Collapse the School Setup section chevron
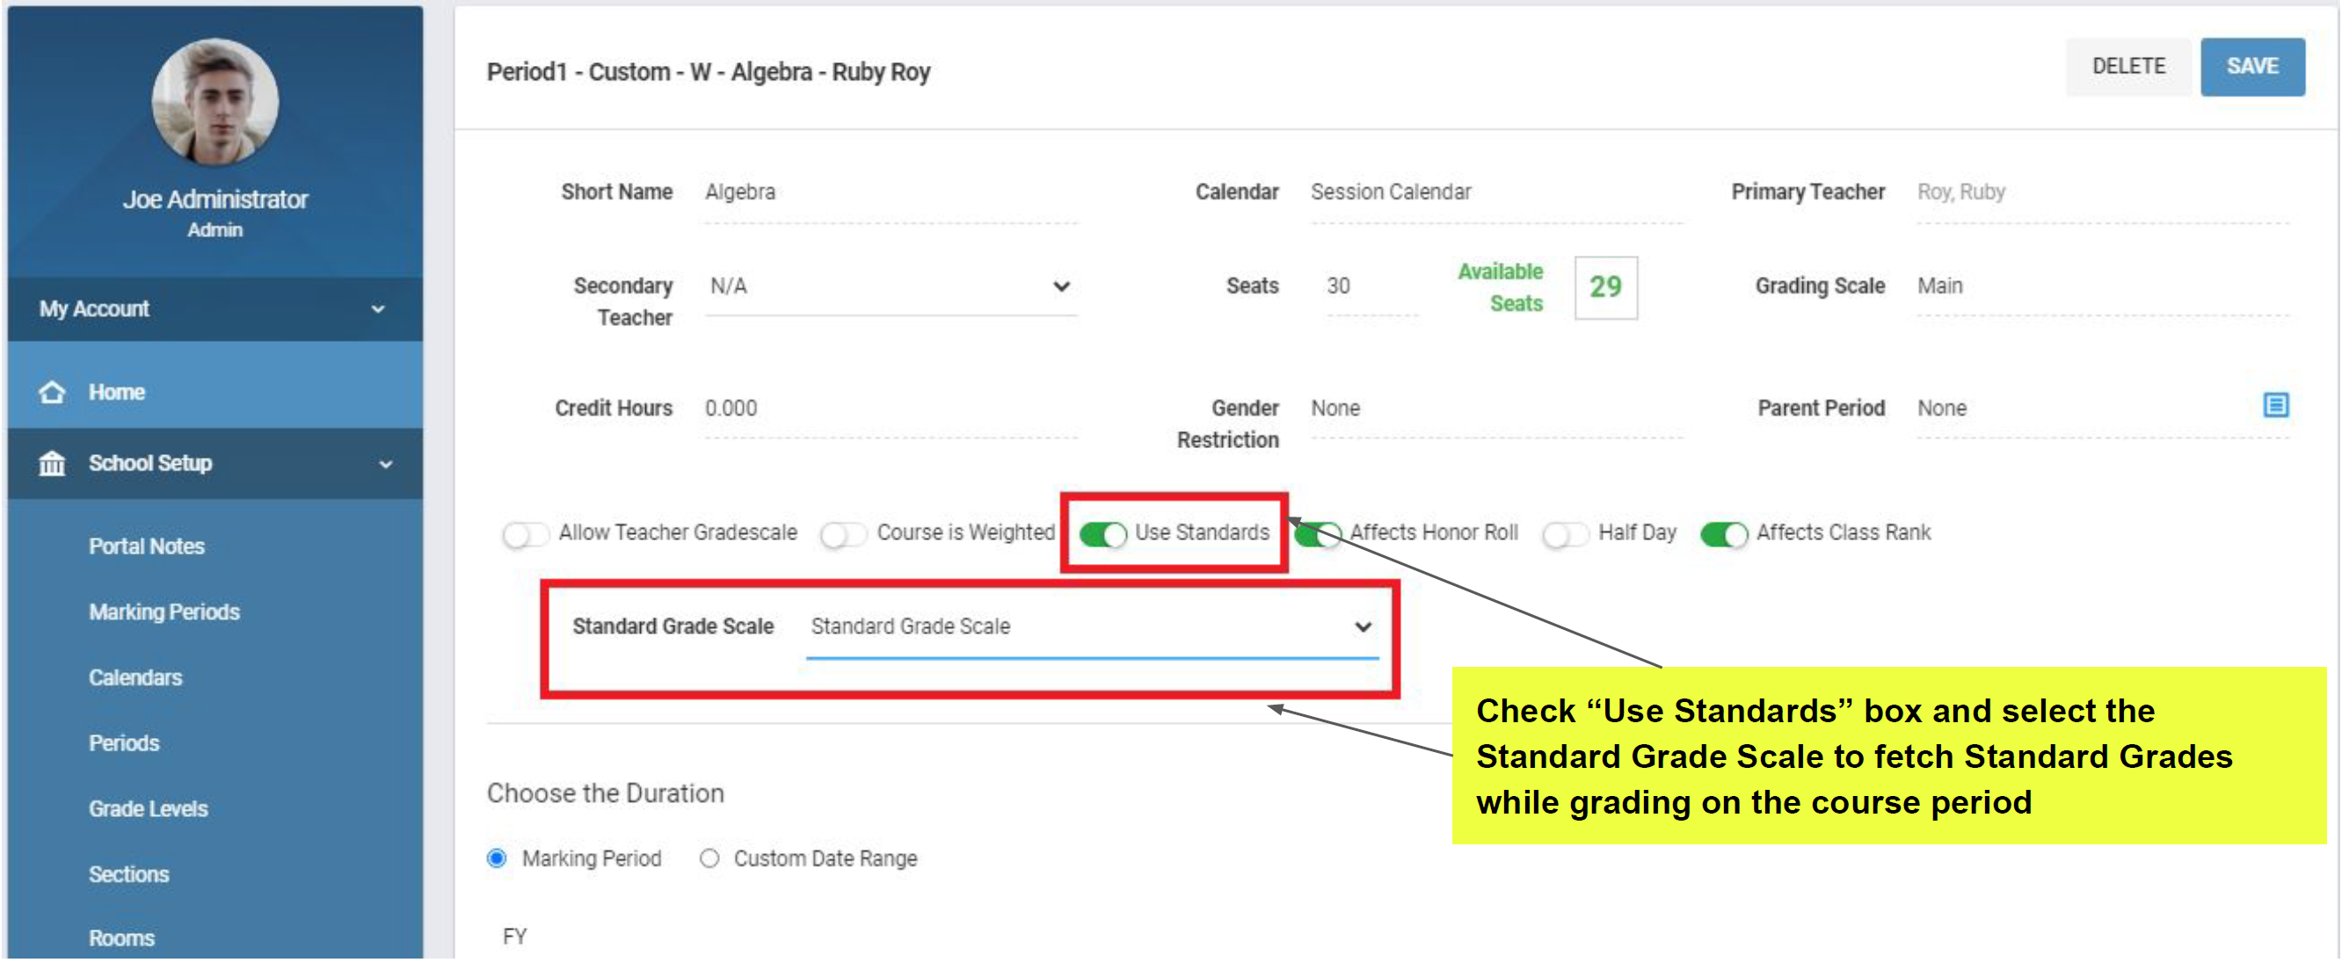This screenshot has width=2342, height=977. pyautogui.click(x=385, y=465)
